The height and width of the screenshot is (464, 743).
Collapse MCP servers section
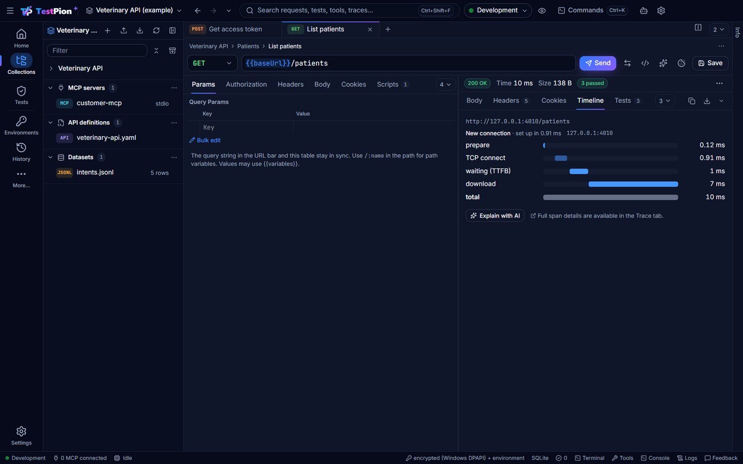50,88
